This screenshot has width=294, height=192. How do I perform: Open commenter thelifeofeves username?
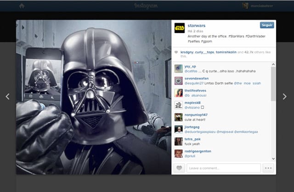click(195, 91)
